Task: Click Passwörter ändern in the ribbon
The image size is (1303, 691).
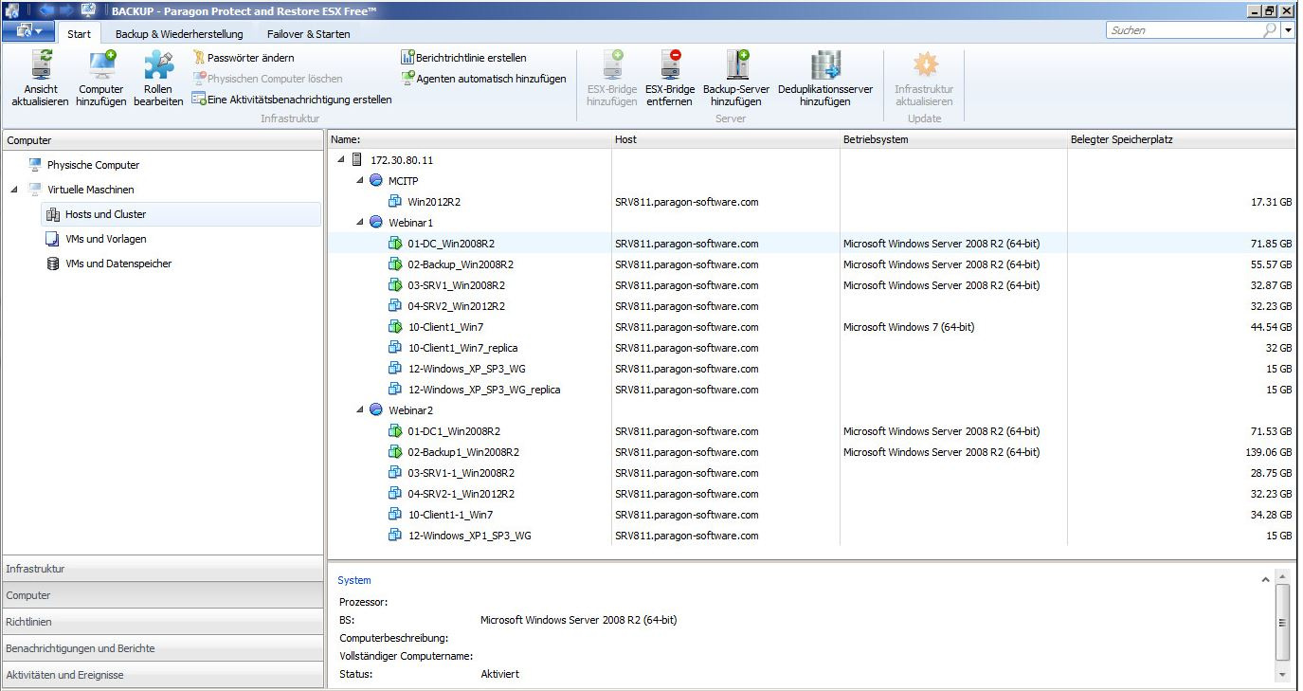Action: coord(250,58)
